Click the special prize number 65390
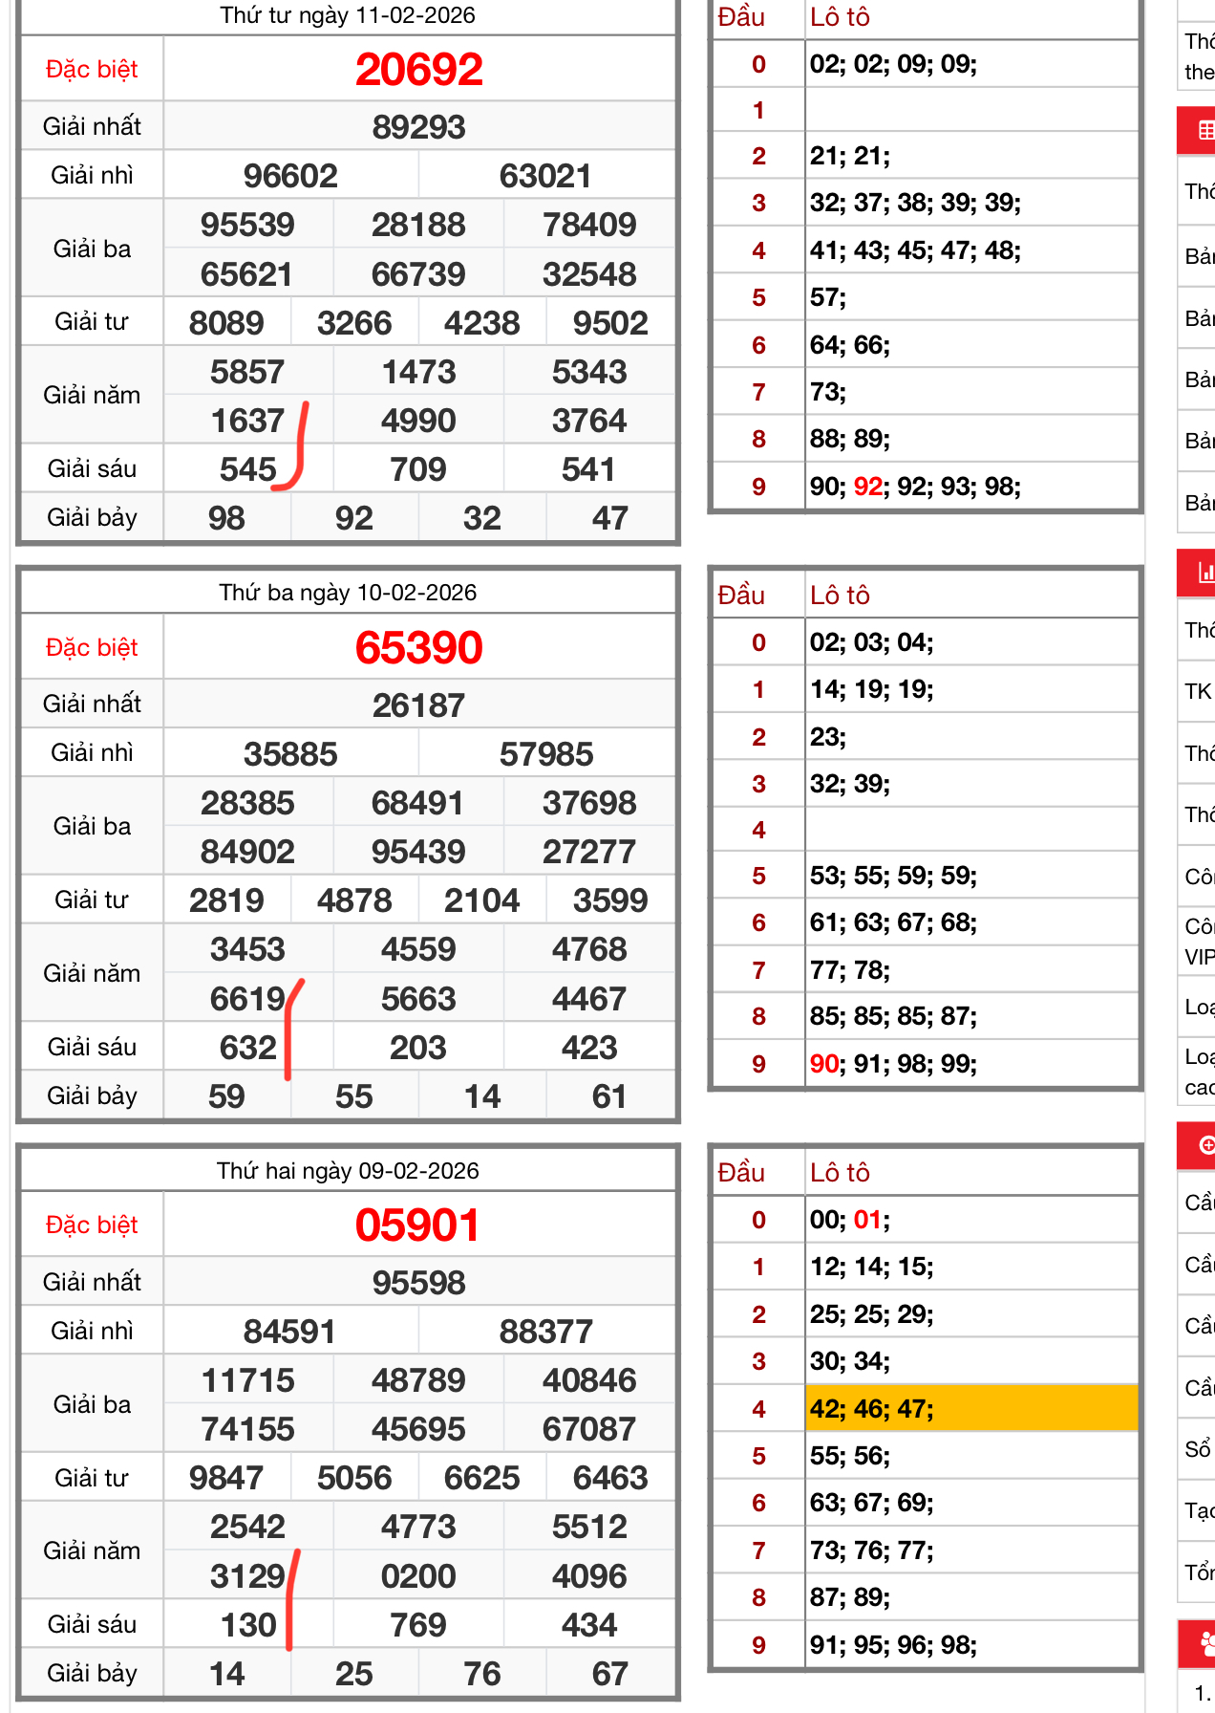The width and height of the screenshot is (1215, 1713). [418, 648]
